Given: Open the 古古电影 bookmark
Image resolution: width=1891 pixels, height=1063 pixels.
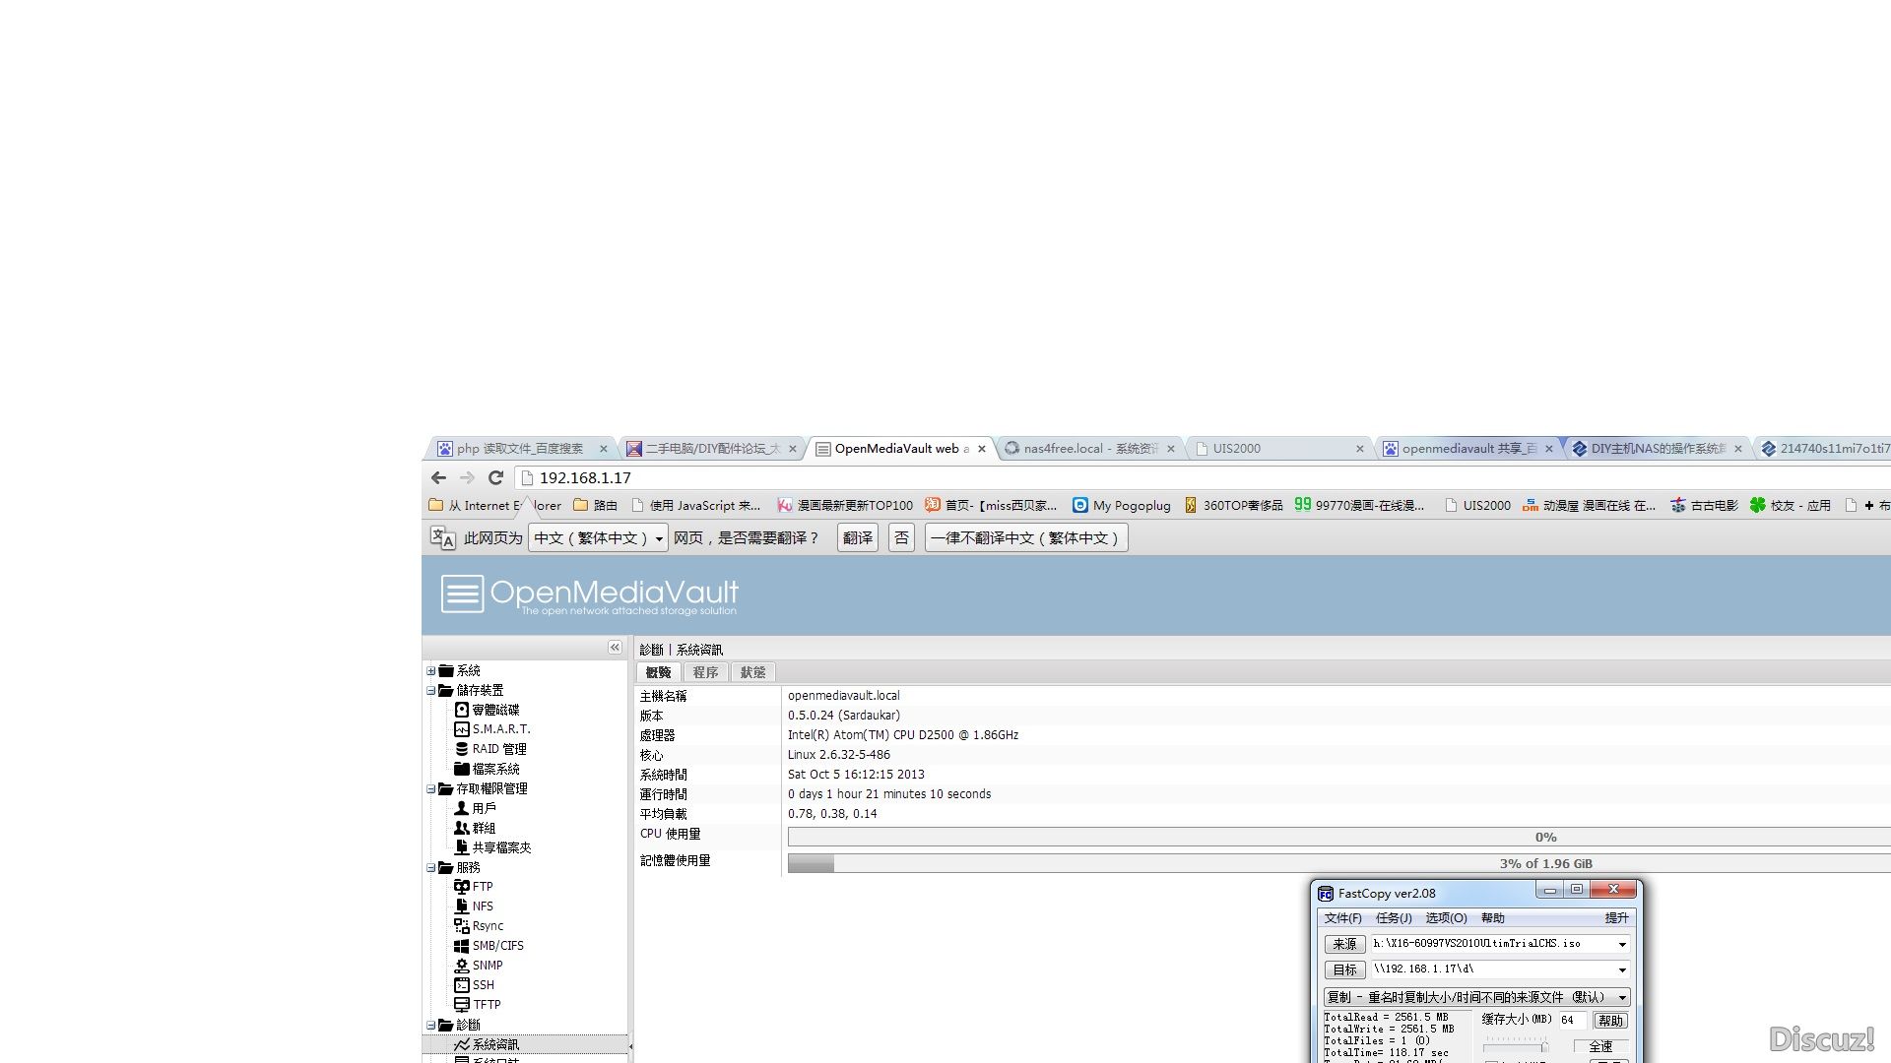Looking at the screenshot, I should (x=1704, y=505).
